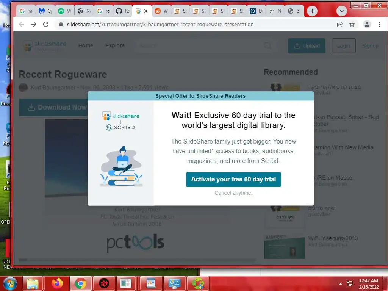Expand the tab search dropdown
Screen dimensions: 388x291
pyautogui.click(x=342, y=11)
